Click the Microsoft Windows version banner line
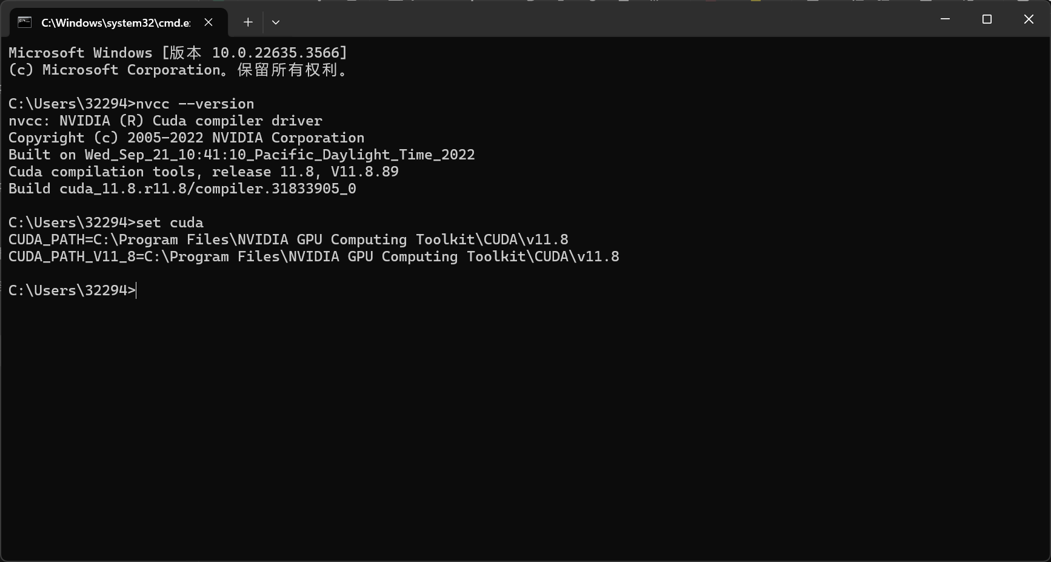The height and width of the screenshot is (562, 1051). 178,53
